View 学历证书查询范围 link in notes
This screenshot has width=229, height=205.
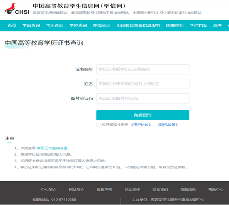(52, 148)
